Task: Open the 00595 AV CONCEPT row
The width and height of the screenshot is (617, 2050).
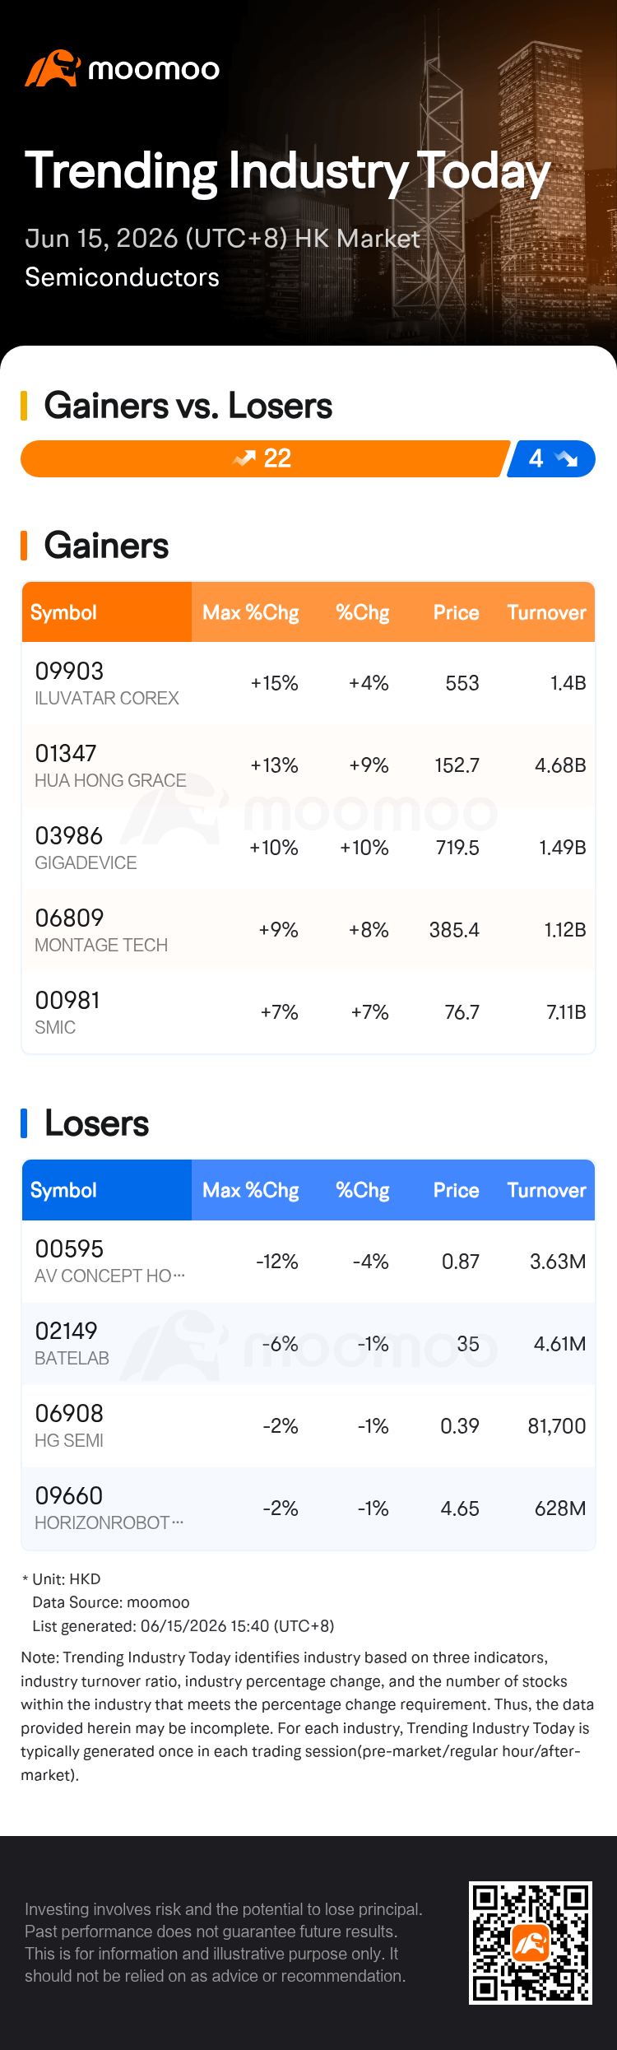Action: point(308,1261)
